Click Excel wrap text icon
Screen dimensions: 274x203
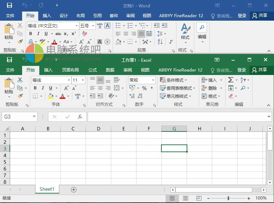point(117,80)
